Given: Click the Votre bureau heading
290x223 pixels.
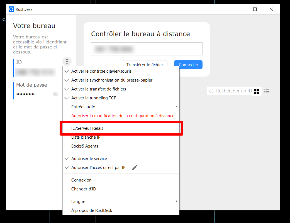Looking at the screenshot, I should tap(34, 26).
